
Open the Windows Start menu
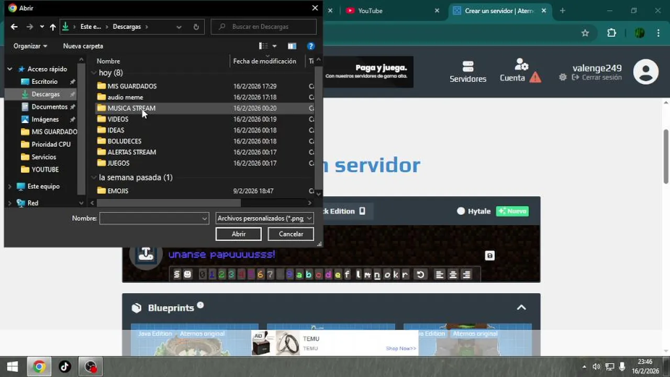tap(13, 367)
